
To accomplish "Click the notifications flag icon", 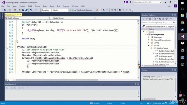I will pyautogui.click(x=126, y=2).
